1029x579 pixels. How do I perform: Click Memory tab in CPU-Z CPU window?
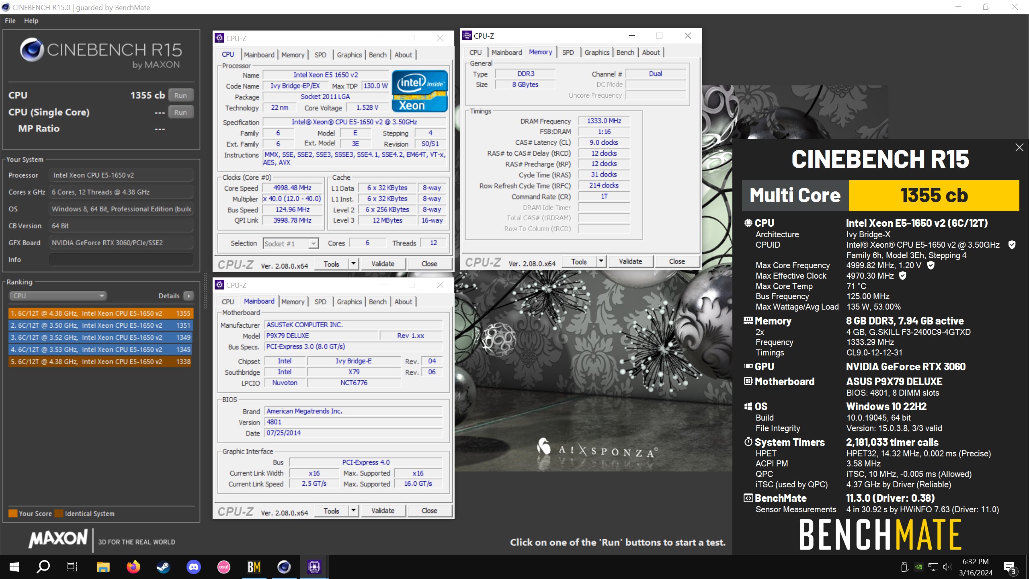(293, 55)
